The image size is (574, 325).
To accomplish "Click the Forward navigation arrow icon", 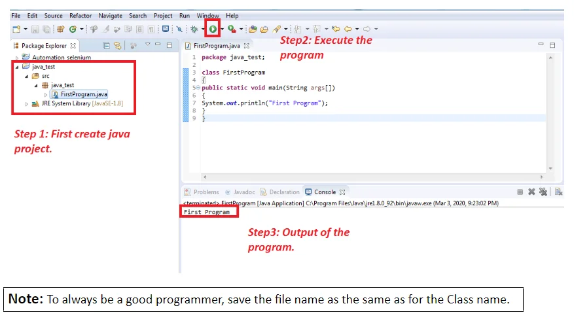I will click(367, 29).
